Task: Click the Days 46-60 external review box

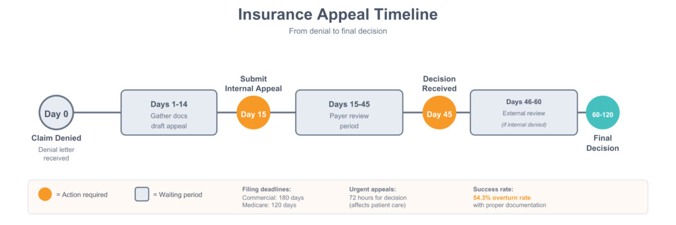Action: click(x=523, y=112)
